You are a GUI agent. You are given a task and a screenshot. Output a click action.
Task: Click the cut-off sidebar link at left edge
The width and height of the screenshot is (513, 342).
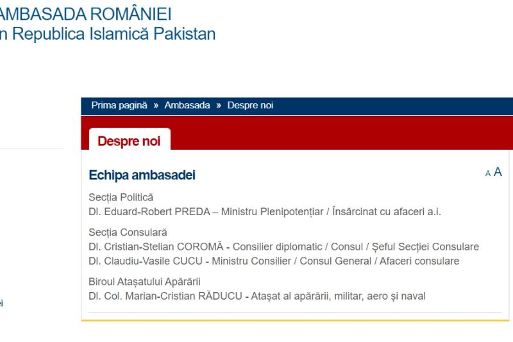click(x=1, y=303)
